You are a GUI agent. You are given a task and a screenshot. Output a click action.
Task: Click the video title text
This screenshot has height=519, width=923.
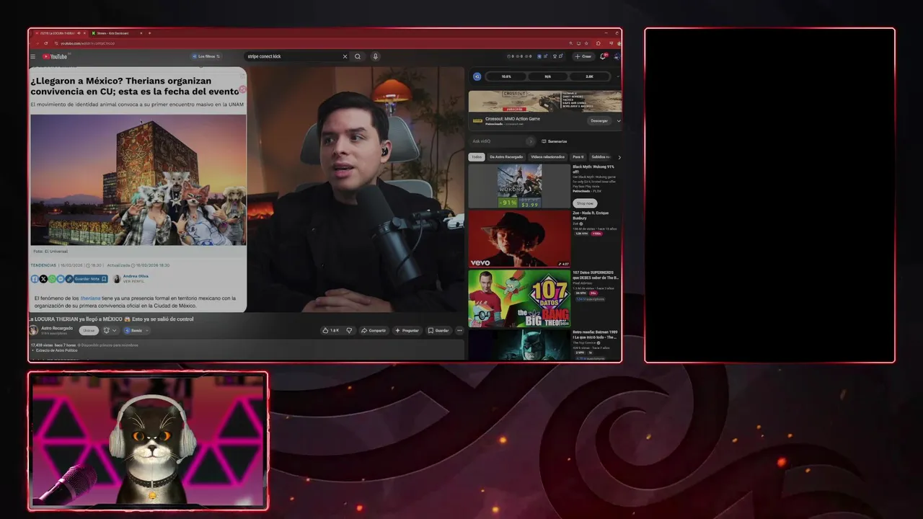point(111,319)
